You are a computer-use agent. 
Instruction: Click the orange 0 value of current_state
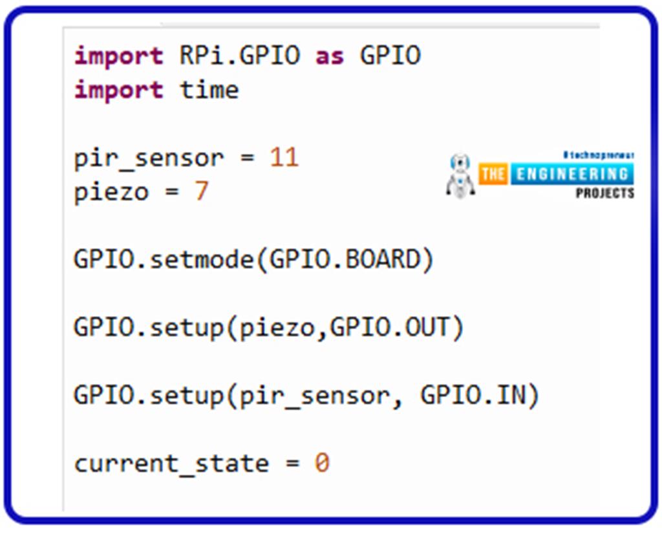coord(322,463)
